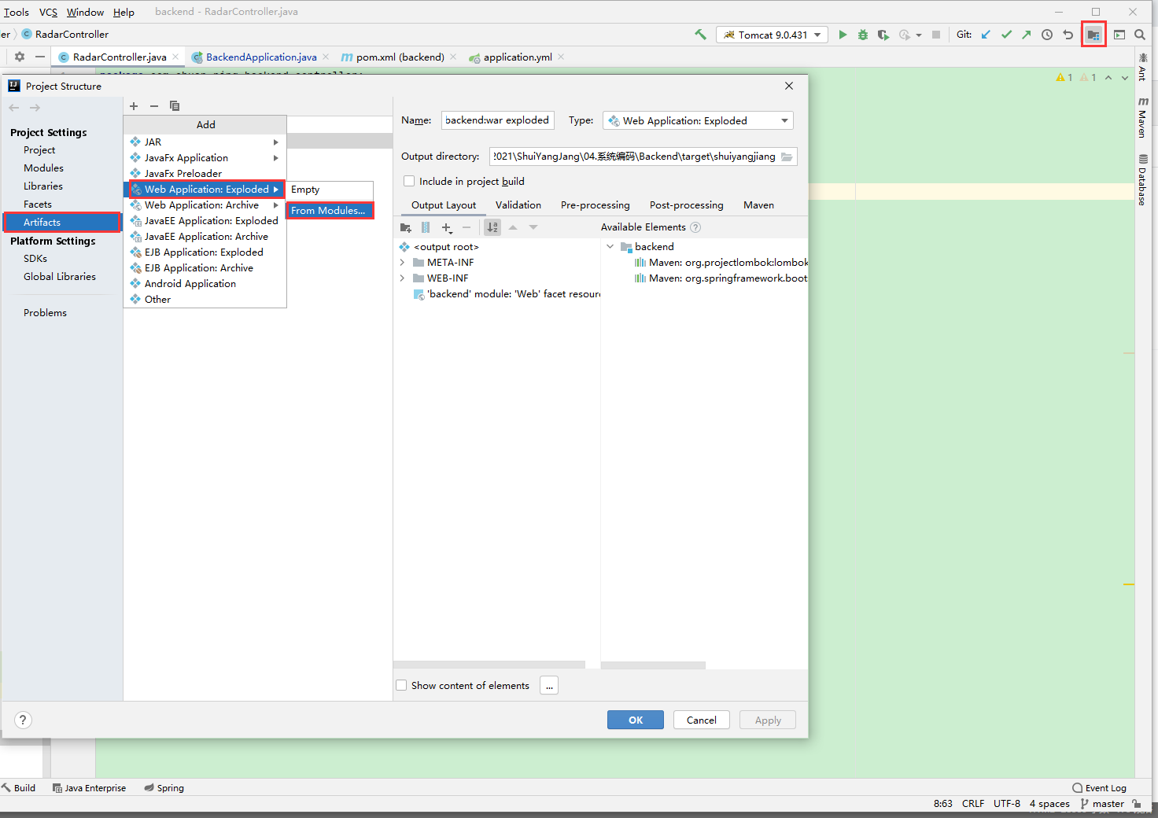The image size is (1158, 818).
Task: Browse output directory folder icon
Action: pyautogui.click(x=787, y=157)
